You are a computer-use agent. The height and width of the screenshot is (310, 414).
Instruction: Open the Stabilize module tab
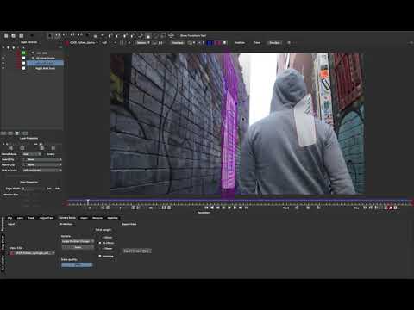(112, 218)
